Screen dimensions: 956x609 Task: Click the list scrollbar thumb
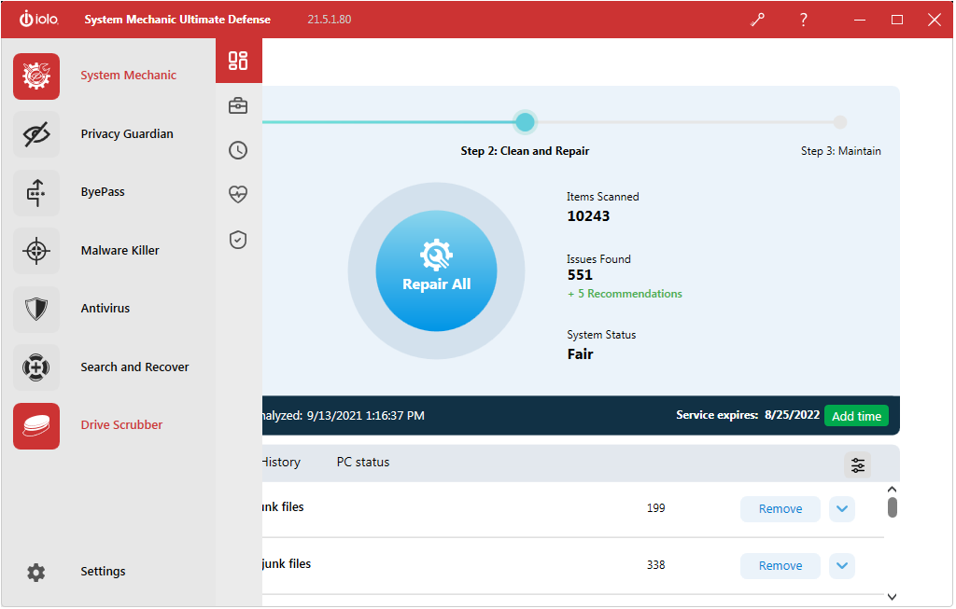coord(892,507)
